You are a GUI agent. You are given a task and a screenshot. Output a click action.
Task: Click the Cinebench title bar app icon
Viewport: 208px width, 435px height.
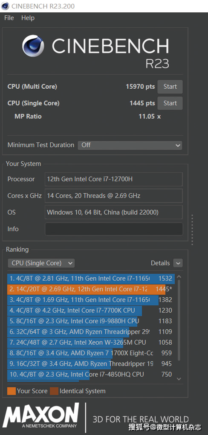(5, 6)
